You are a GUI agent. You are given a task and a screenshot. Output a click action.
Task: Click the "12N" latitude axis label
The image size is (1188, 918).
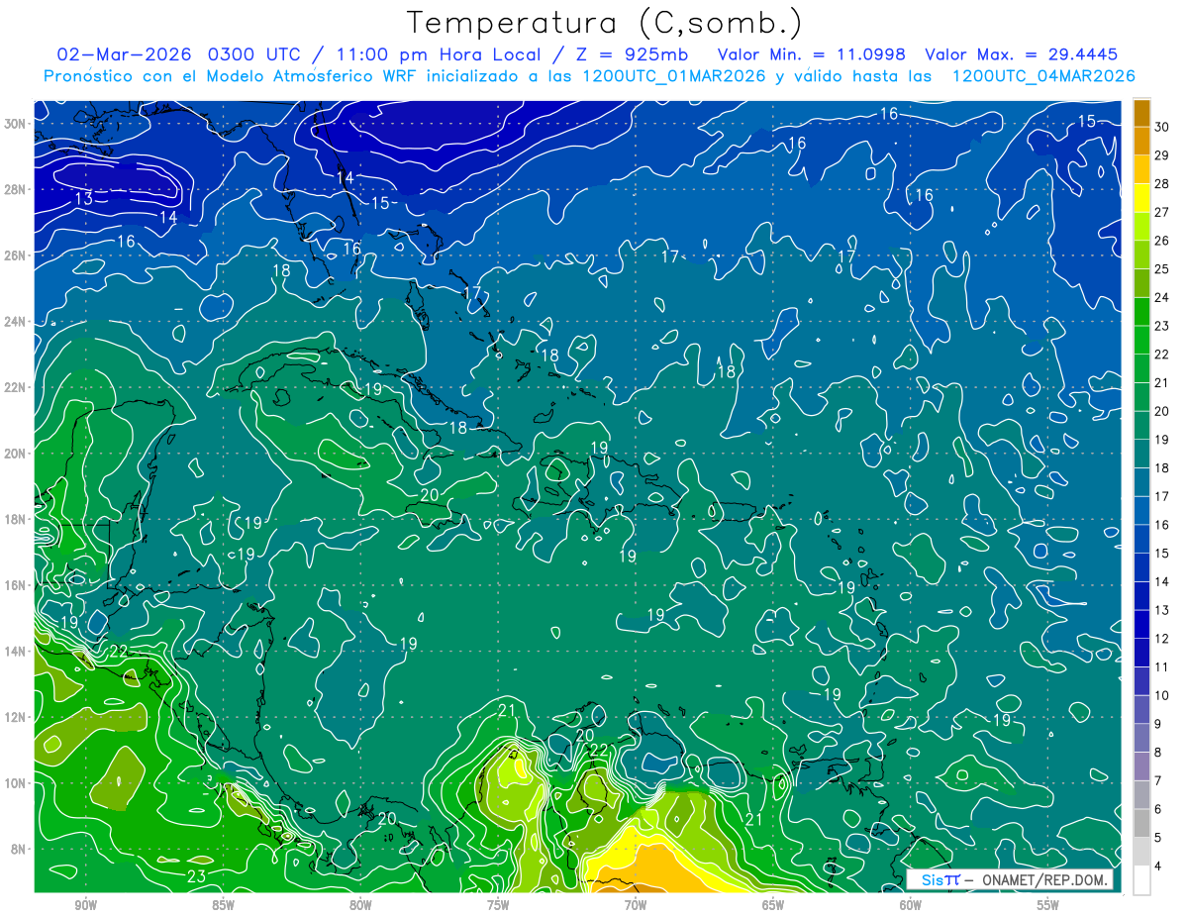tap(15, 716)
